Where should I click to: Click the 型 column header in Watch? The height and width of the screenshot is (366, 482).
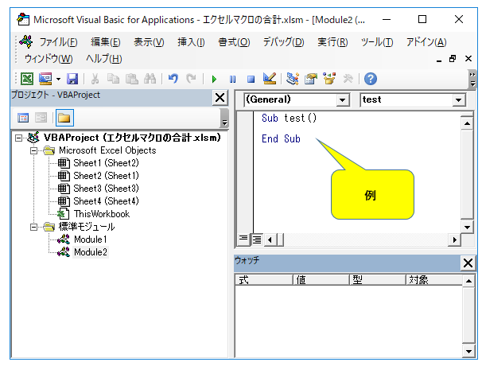pos(378,280)
